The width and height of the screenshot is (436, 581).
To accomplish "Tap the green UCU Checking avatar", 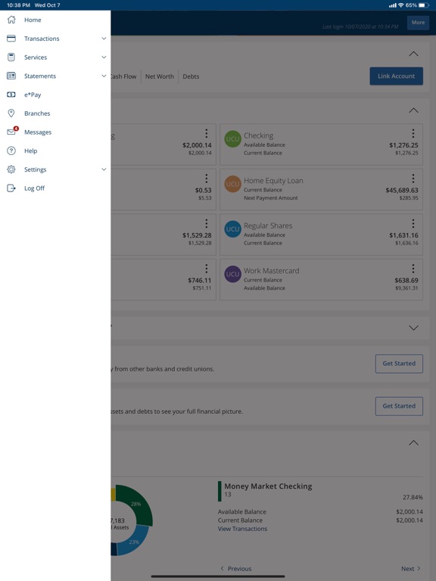I will click(233, 139).
